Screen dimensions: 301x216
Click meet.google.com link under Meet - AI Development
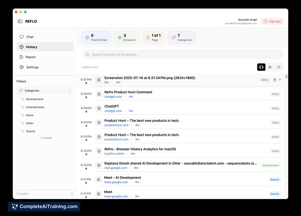click(116, 182)
